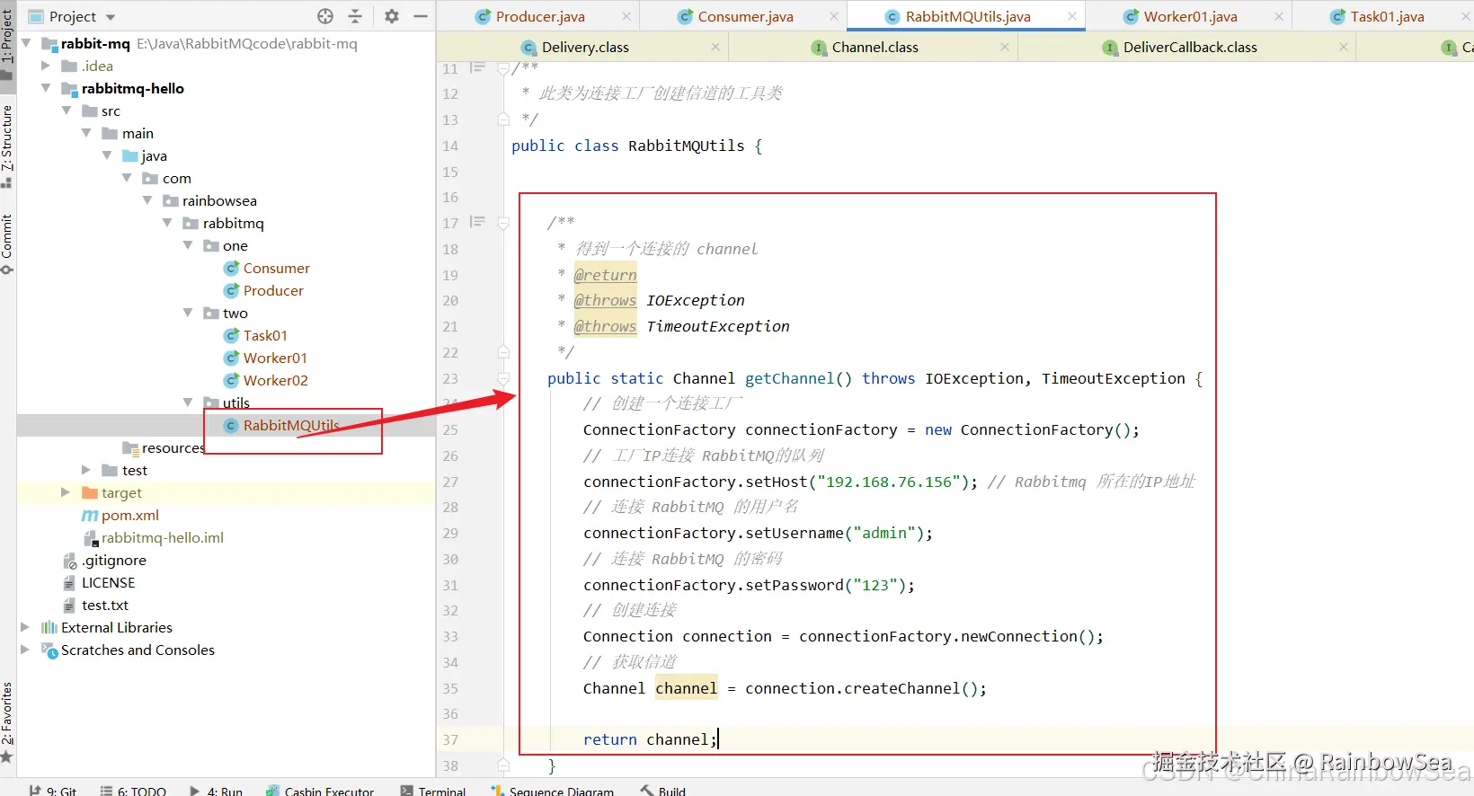
Task: Switch to Worker01.java tab
Action: 1189,16
